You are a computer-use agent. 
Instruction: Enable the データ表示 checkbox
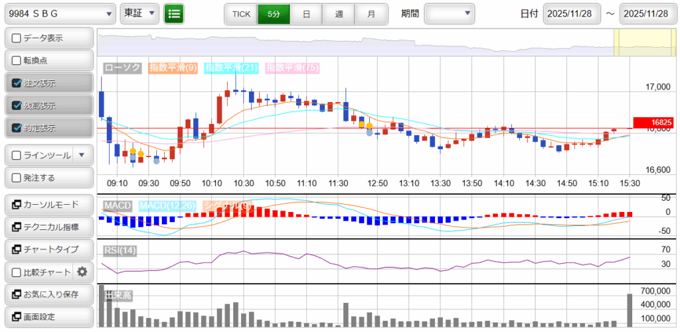pos(17,38)
